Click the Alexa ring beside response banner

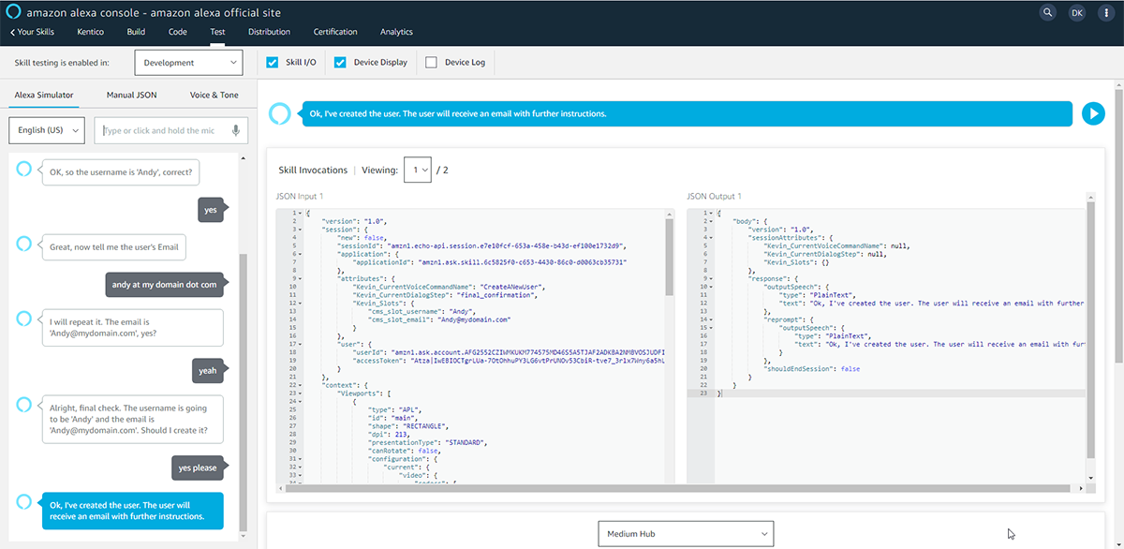[x=279, y=113]
